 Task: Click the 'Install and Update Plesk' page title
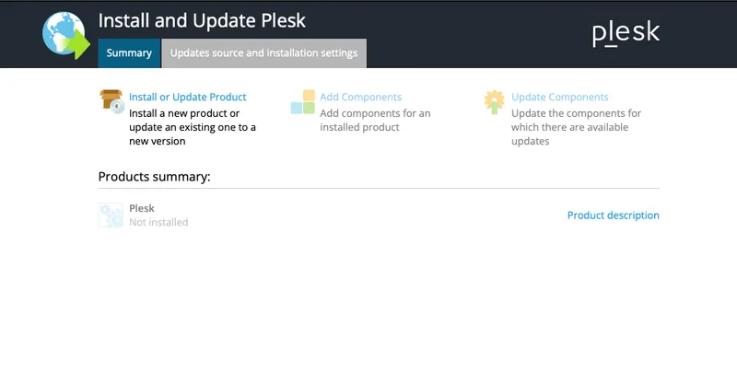(202, 20)
